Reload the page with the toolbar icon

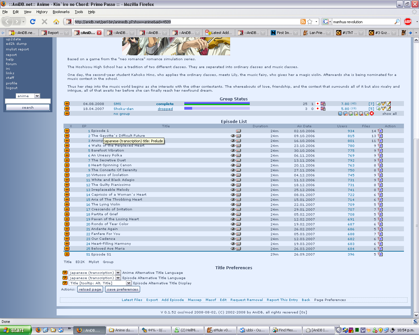click(x=33, y=22)
